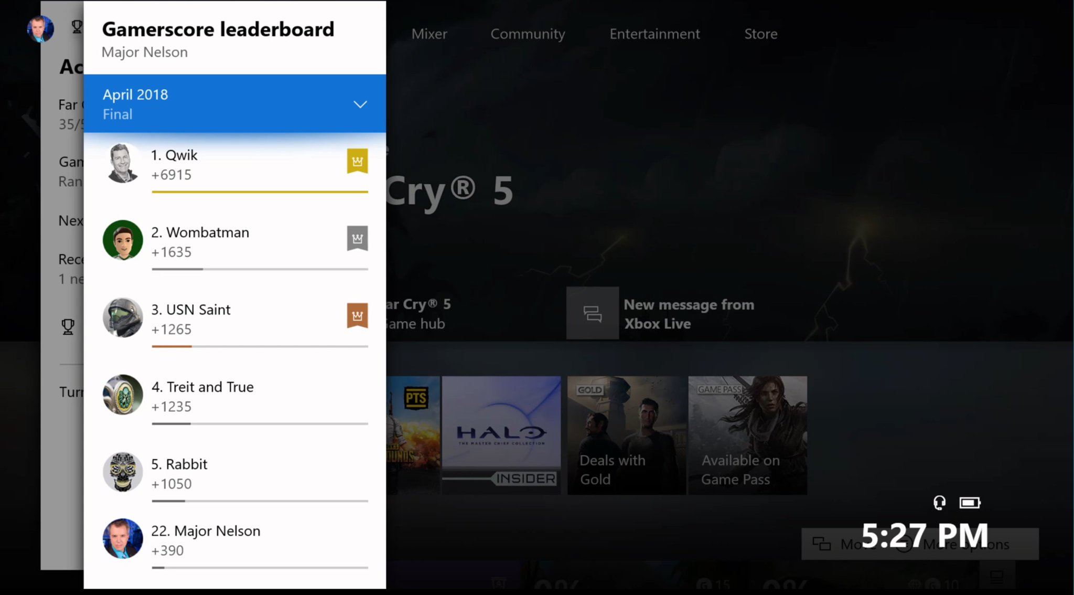Open the PUBG PTS tile
This screenshot has width=1074, height=595.
(x=413, y=435)
